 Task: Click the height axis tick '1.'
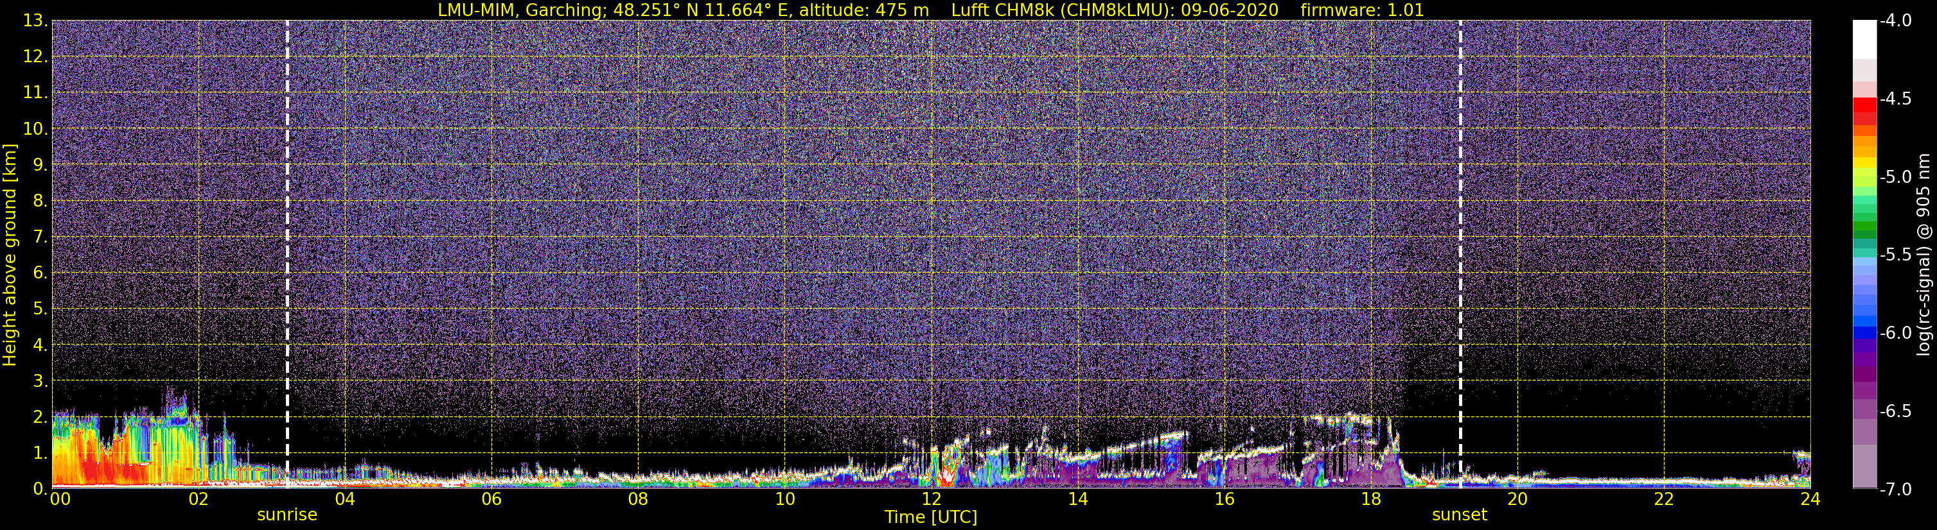pos(40,454)
